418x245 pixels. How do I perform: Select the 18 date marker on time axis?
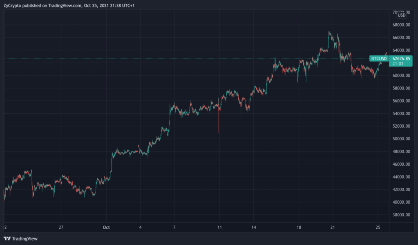[299, 227]
